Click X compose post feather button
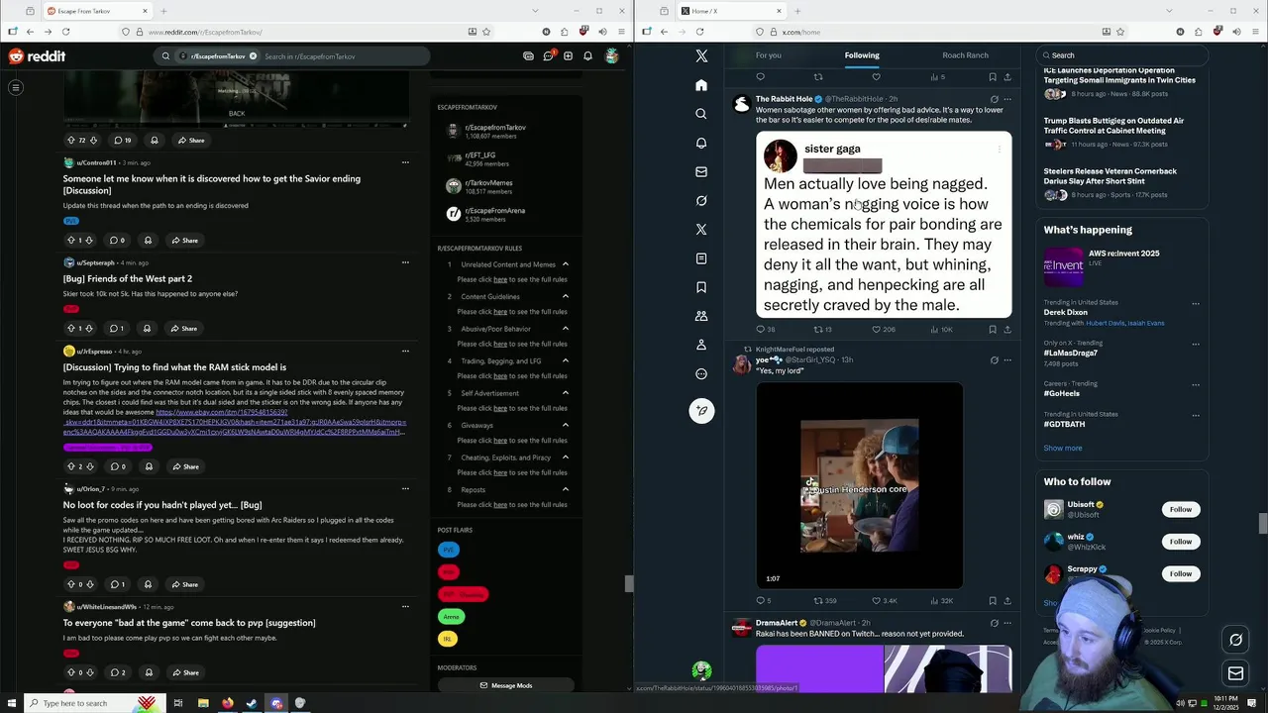The image size is (1268, 713). [701, 410]
